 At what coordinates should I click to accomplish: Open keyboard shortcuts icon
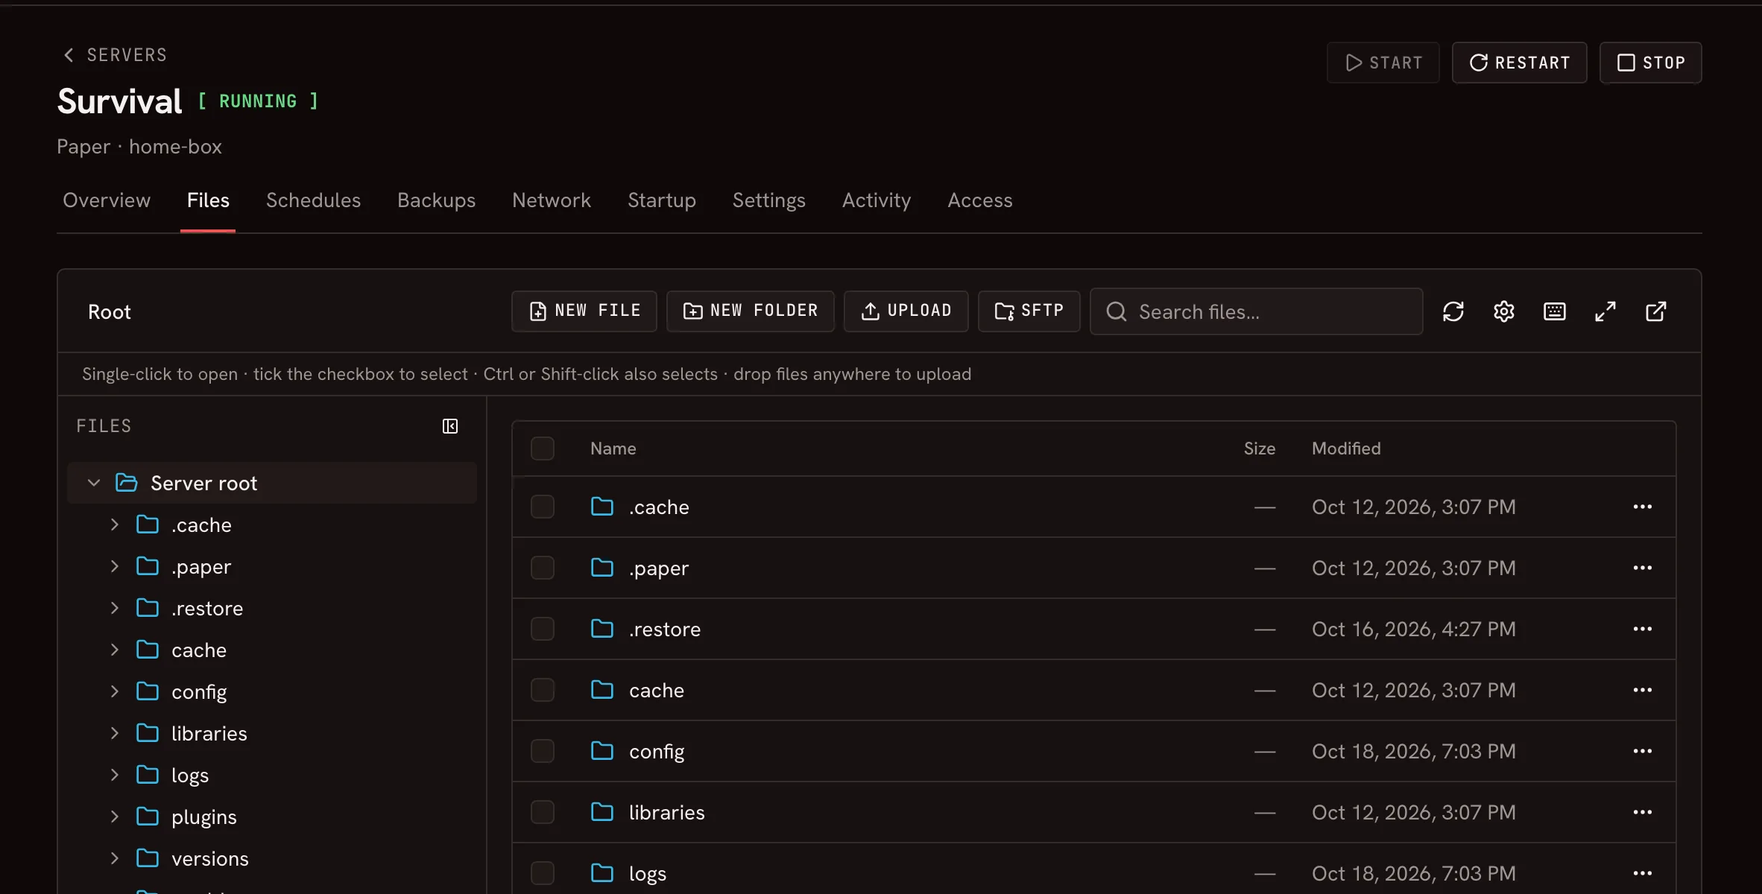click(1555, 311)
